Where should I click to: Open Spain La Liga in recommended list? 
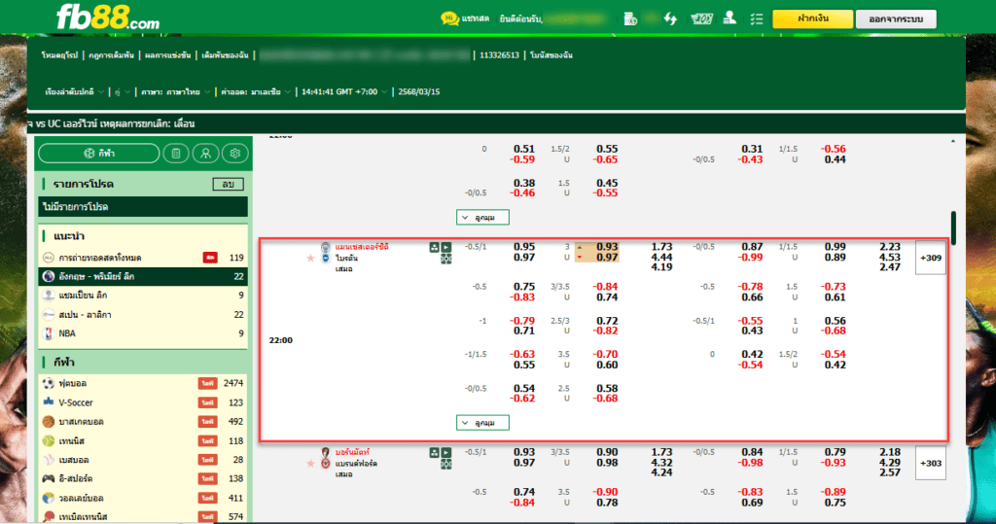pyautogui.click(x=143, y=314)
